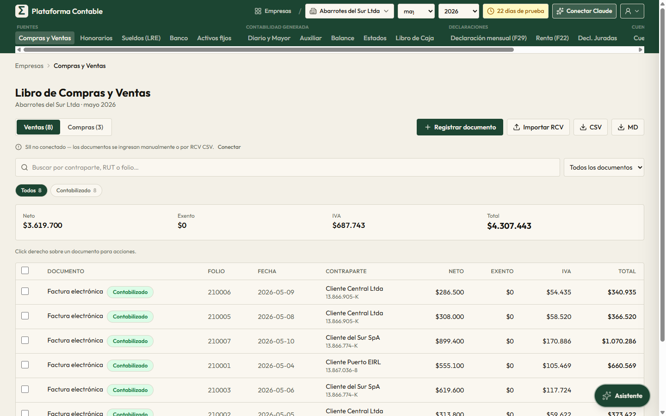Focus the Buscar por contraparte search field

(288, 167)
